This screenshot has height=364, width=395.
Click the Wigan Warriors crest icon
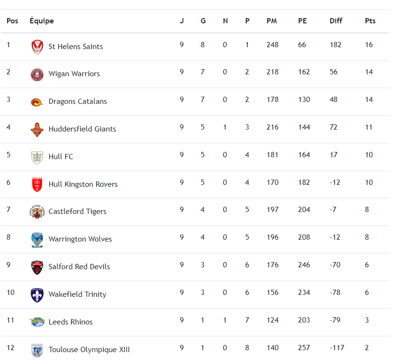[37, 74]
